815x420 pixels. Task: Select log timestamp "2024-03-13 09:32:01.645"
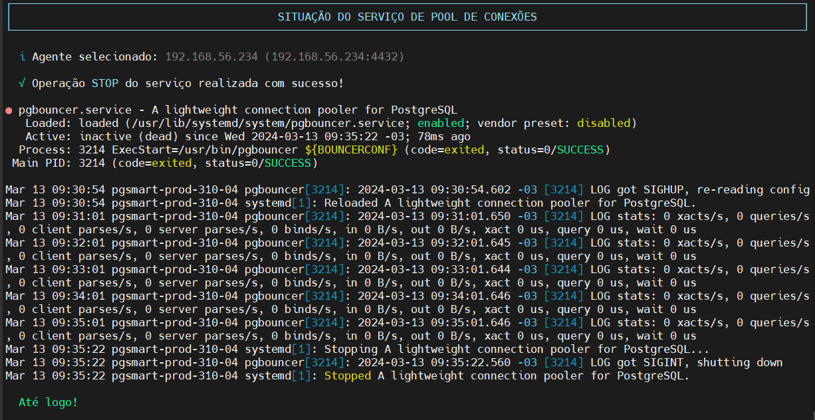click(x=434, y=243)
